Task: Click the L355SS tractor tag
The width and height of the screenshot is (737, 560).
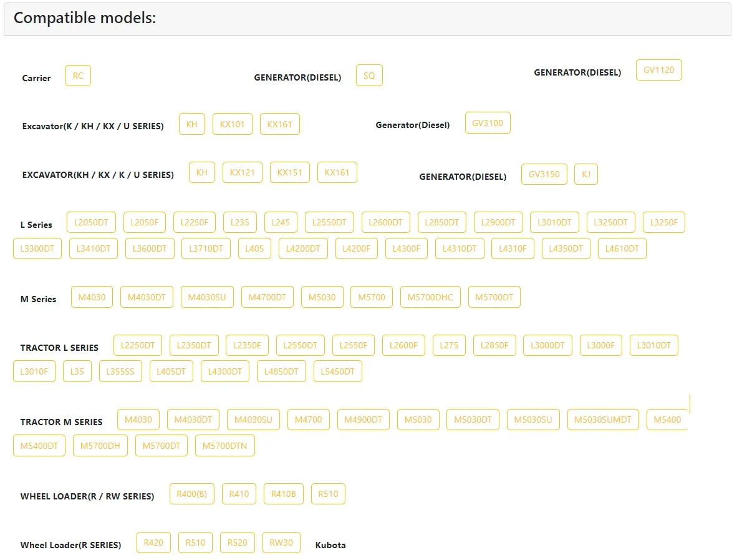Action: coord(120,371)
